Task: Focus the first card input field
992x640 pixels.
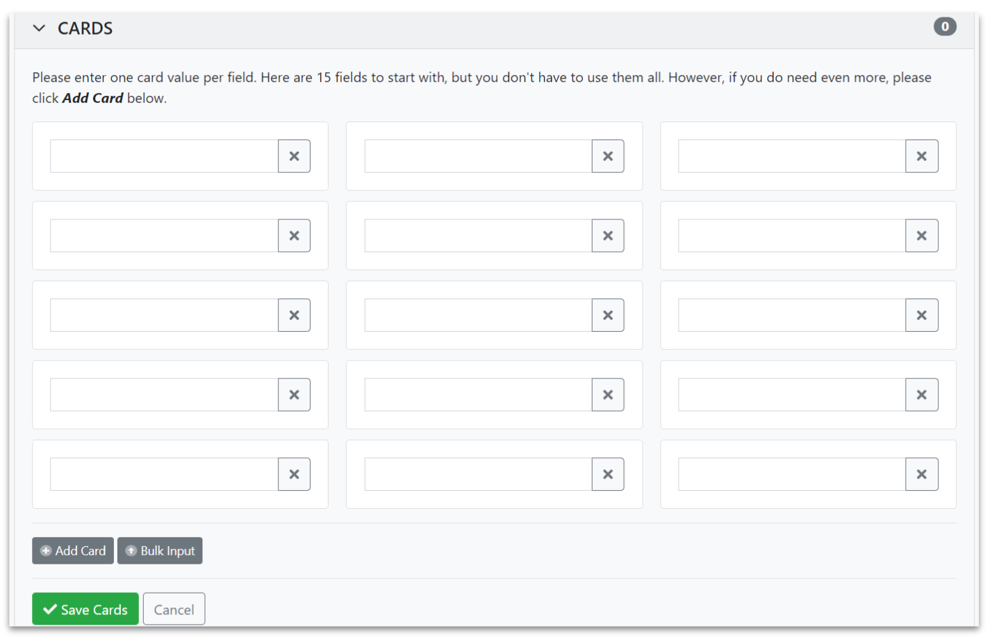Action: pos(164,156)
